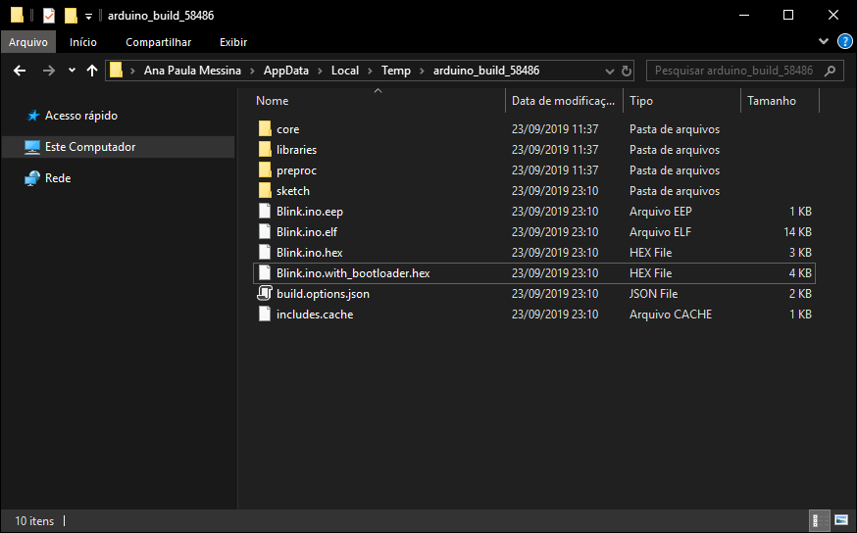This screenshot has width=857, height=533.
Task: Open the Arquivo ribbon tab
Action: (28, 42)
